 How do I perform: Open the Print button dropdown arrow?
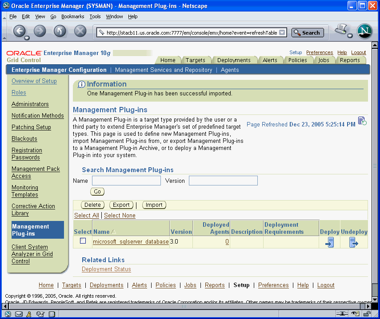click(349, 36)
